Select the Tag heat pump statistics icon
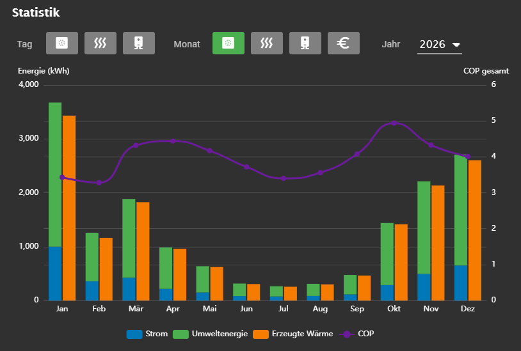The width and height of the screenshot is (521, 351). (x=62, y=43)
